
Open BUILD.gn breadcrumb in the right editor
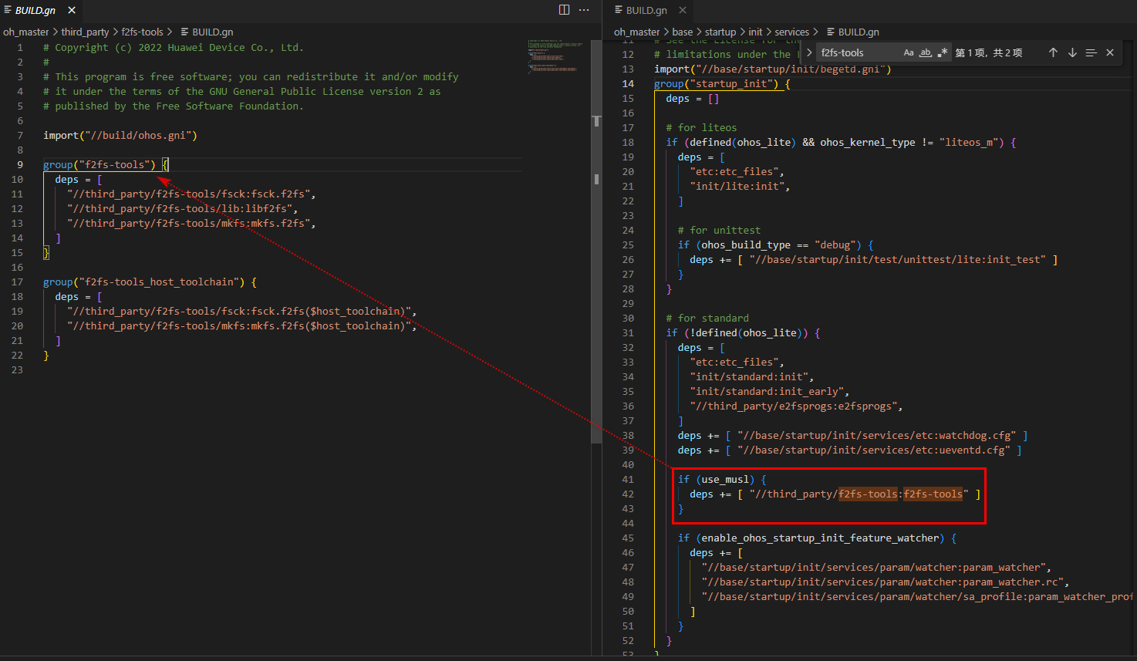pos(852,32)
